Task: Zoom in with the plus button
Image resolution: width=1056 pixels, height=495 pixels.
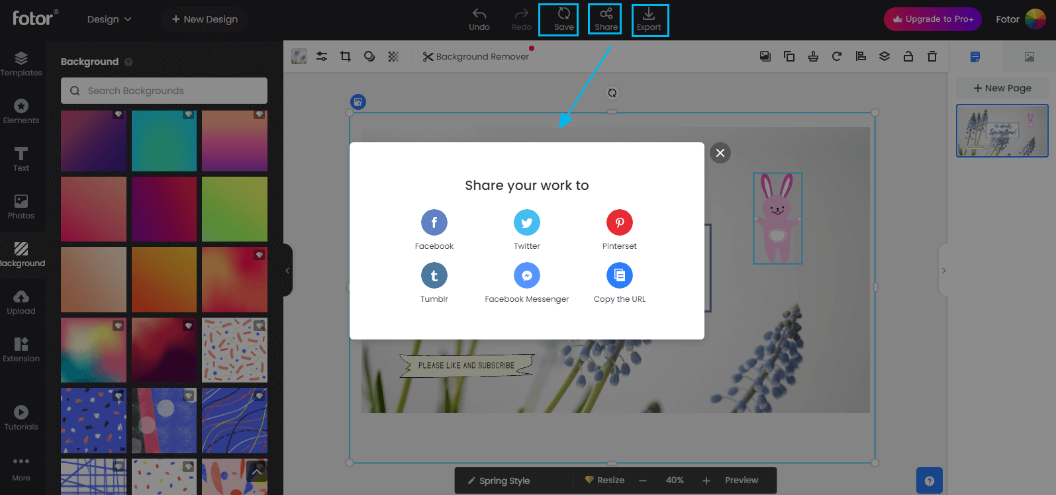Action: pyautogui.click(x=706, y=480)
